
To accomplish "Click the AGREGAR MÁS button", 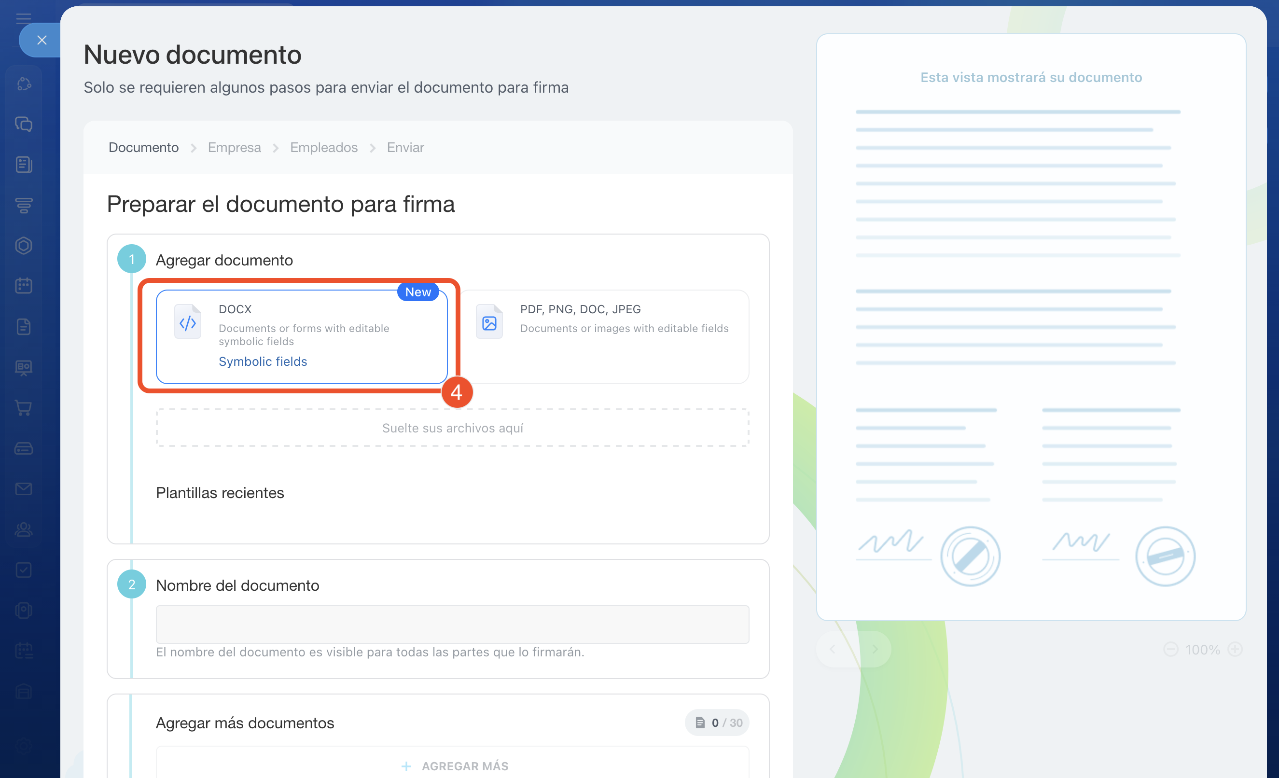I will [x=454, y=765].
